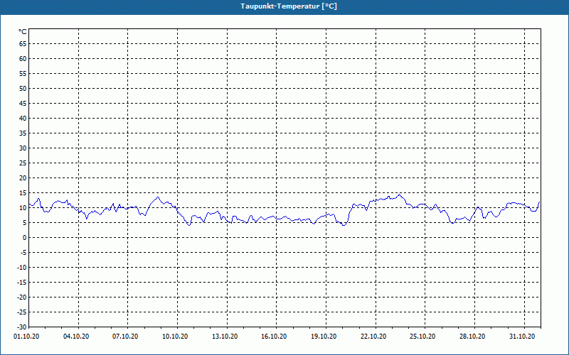This screenshot has width=569, height=355.
Task: Click the date label 13.10.20
Action: 225,337
